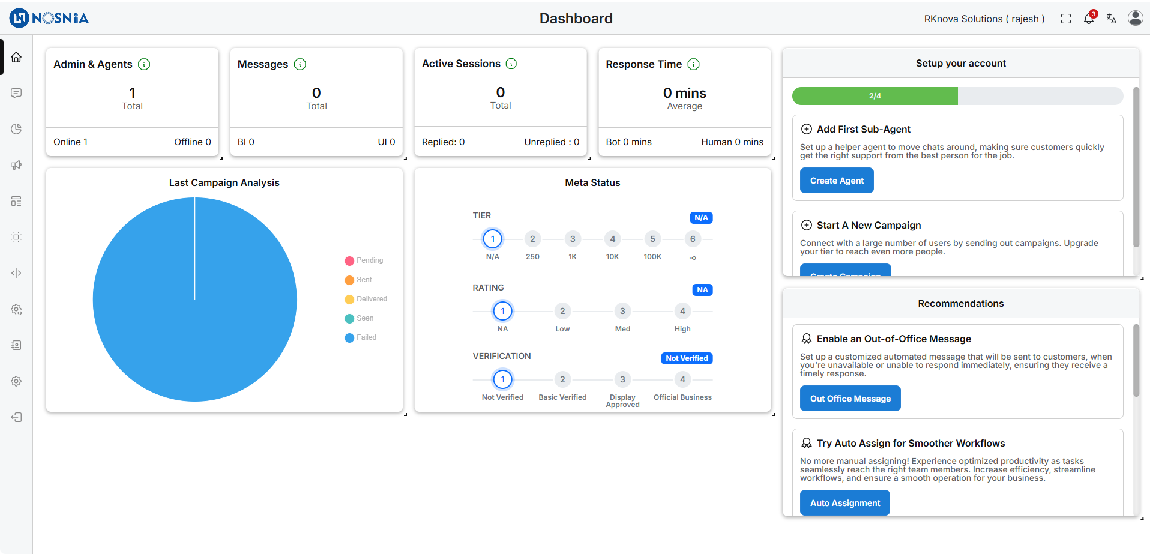This screenshot has width=1150, height=554.
Task: Click the Nosnia logo
Action: pos(49,18)
